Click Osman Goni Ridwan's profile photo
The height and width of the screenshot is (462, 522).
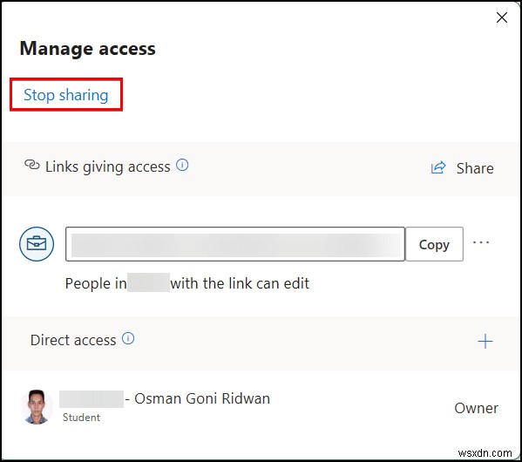point(37,407)
